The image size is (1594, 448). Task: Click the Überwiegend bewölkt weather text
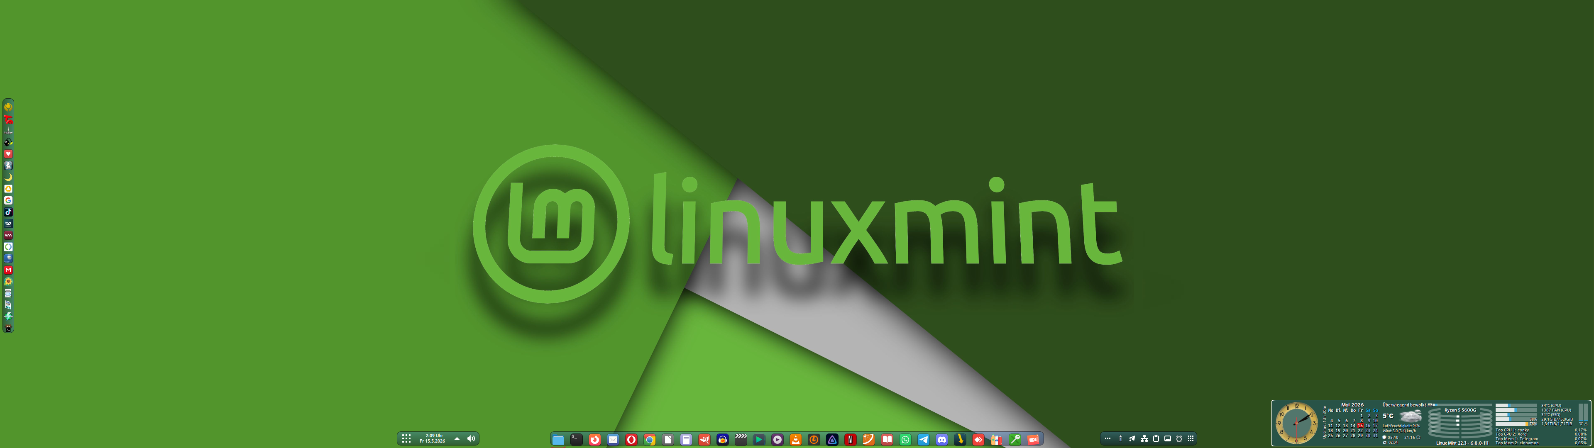pos(1404,405)
